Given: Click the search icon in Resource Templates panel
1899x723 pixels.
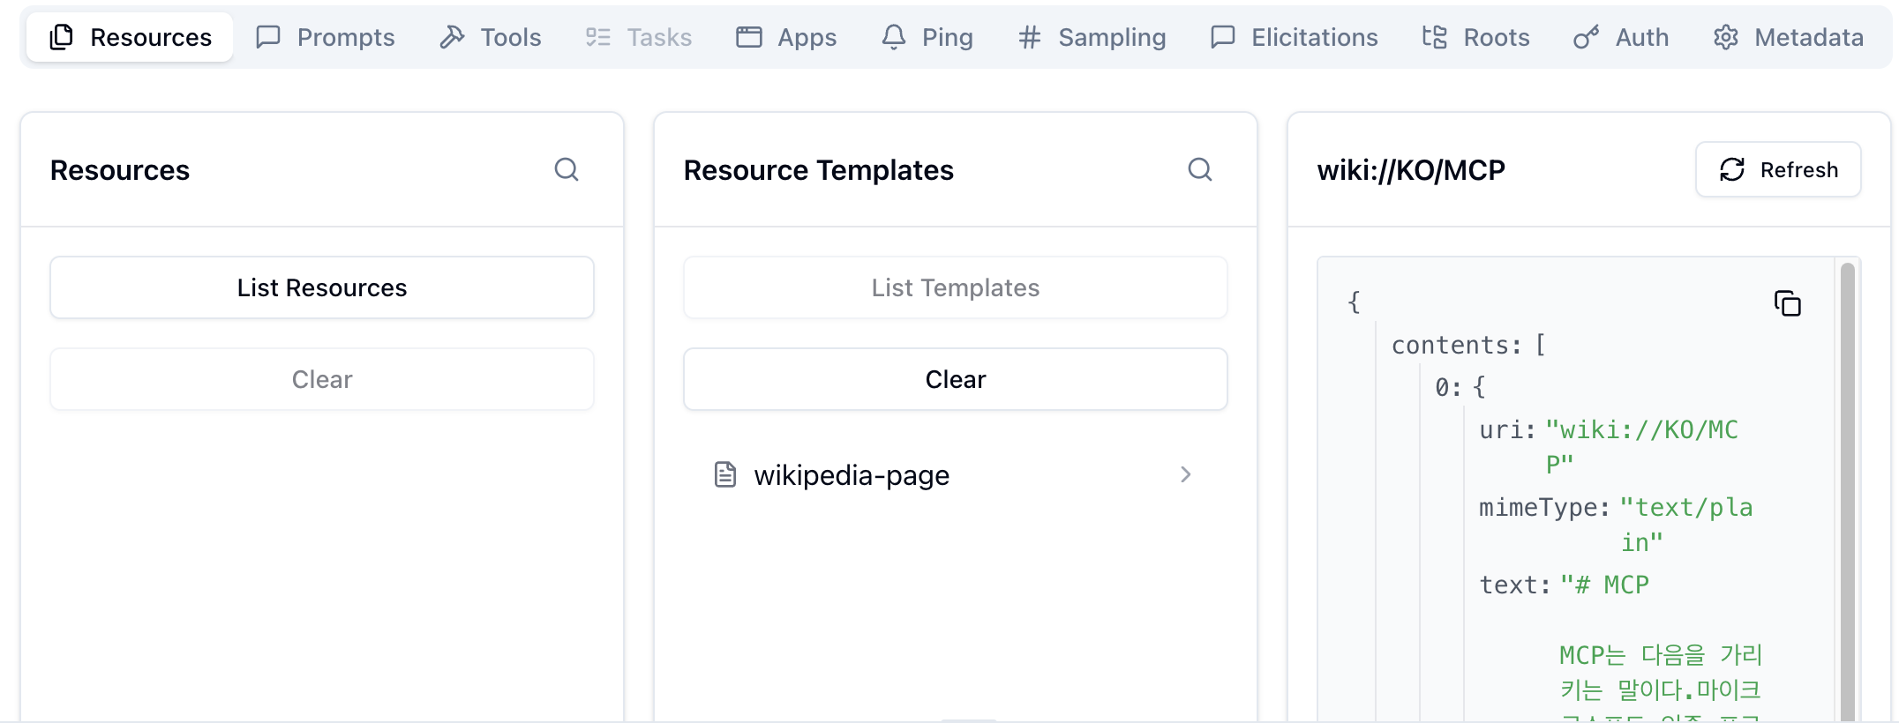Looking at the screenshot, I should [1200, 169].
